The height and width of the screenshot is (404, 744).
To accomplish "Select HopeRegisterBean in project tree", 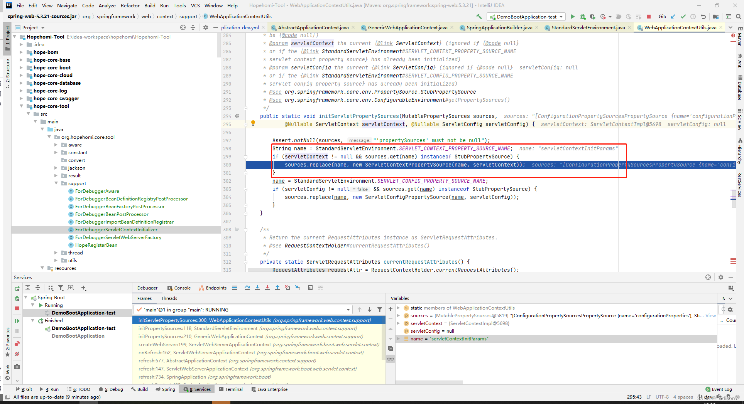I will pyautogui.click(x=96, y=245).
